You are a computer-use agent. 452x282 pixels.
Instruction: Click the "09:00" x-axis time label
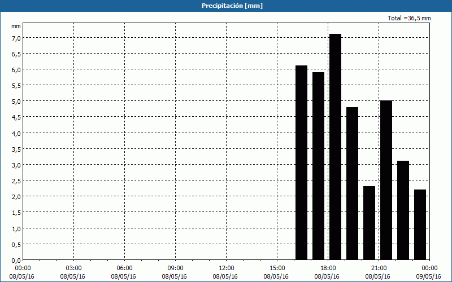point(175,268)
